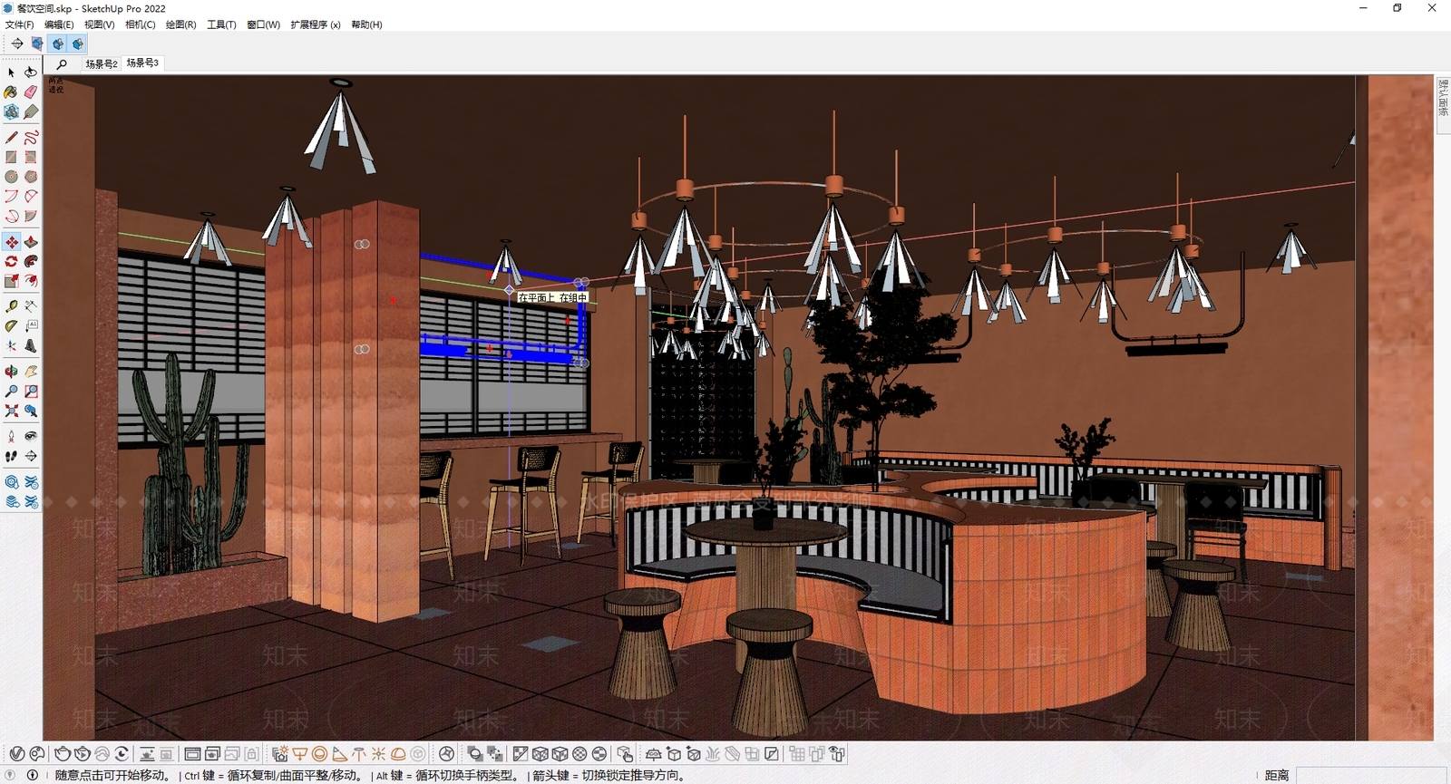This screenshot has width=1451, height=784.
Task: Expand the 默认面板 tray on the right edge
Action: (x=1443, y=105)
